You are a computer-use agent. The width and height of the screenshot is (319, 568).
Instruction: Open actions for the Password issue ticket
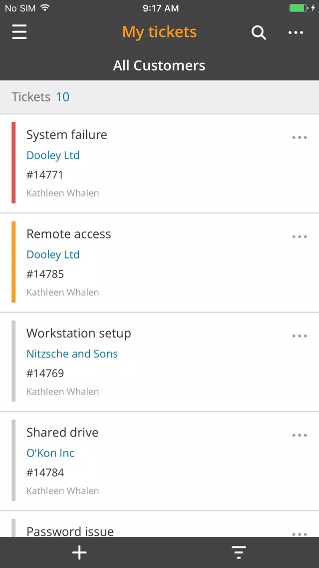click(299, 534)
